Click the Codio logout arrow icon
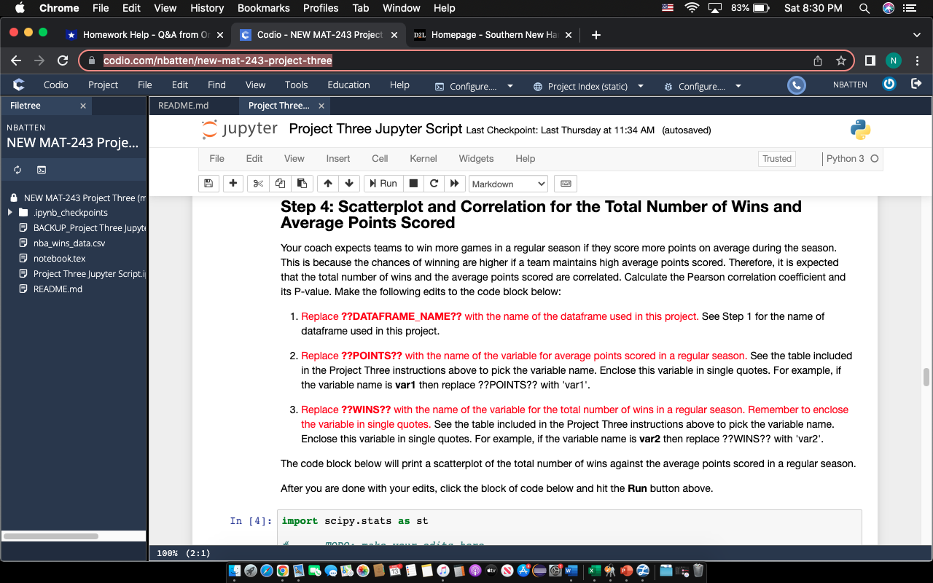Screen dimensions: 933x583 [x=916, y=85]
